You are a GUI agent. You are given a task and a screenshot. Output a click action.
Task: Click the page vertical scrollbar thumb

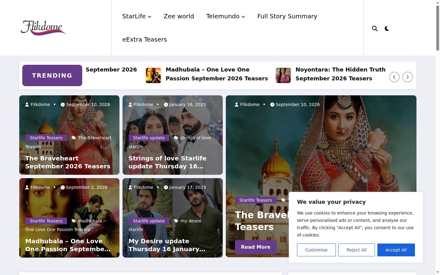(x=438, y=28)
